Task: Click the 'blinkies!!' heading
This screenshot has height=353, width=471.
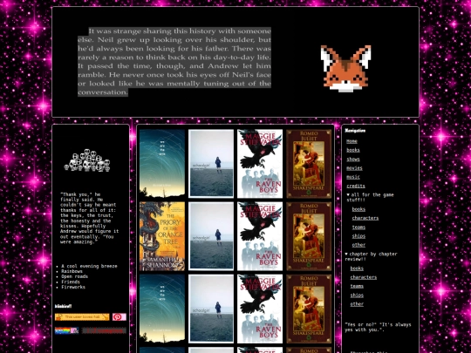Action: point(63,306)
